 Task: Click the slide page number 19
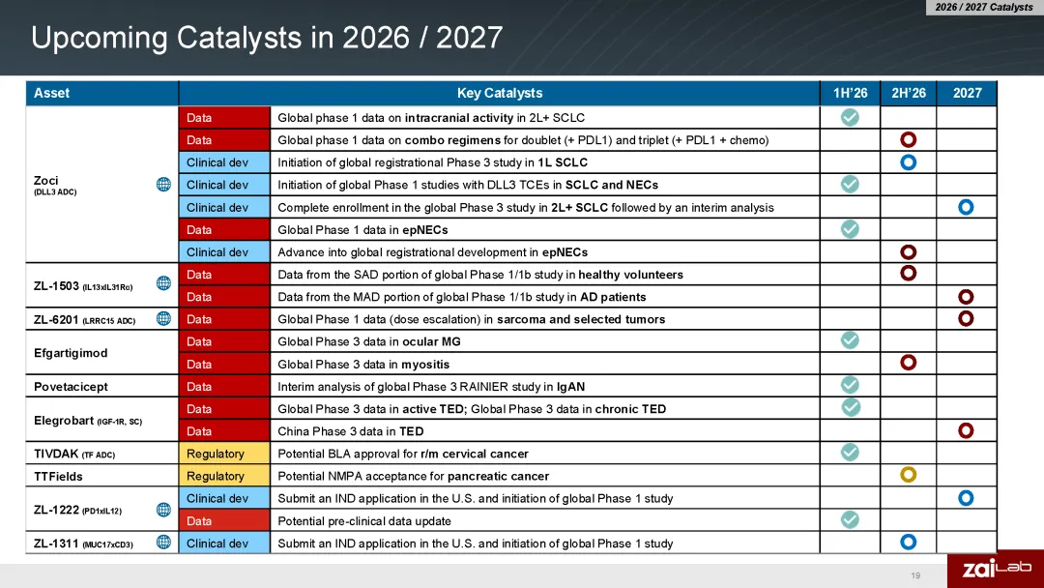tap(915, 575)
